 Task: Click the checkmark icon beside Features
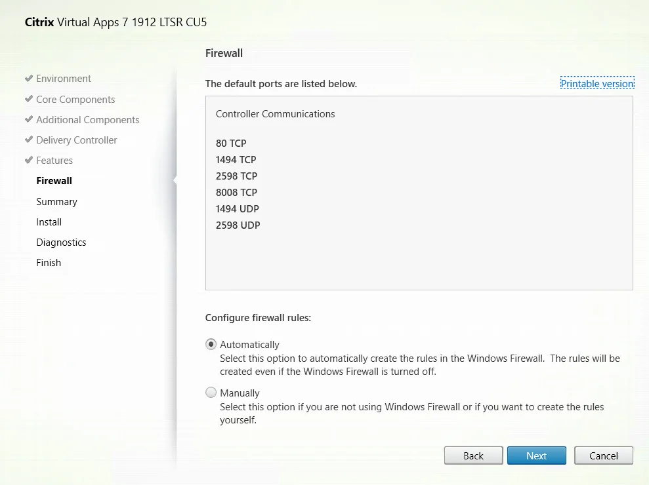click(29, 160)
